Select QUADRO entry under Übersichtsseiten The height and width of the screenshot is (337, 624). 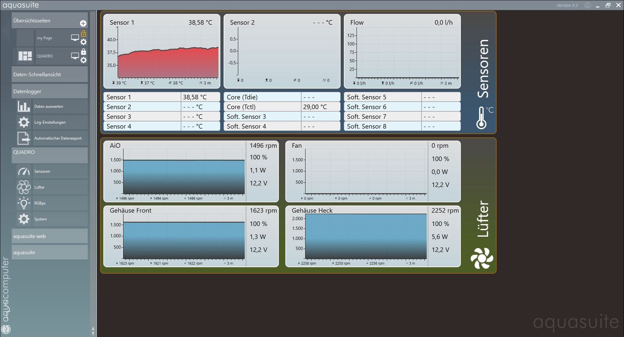pos(45,56)
